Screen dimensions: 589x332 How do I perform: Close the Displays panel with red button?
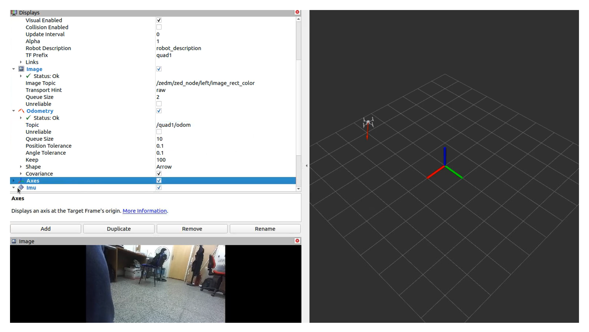[x=297, y=12]
